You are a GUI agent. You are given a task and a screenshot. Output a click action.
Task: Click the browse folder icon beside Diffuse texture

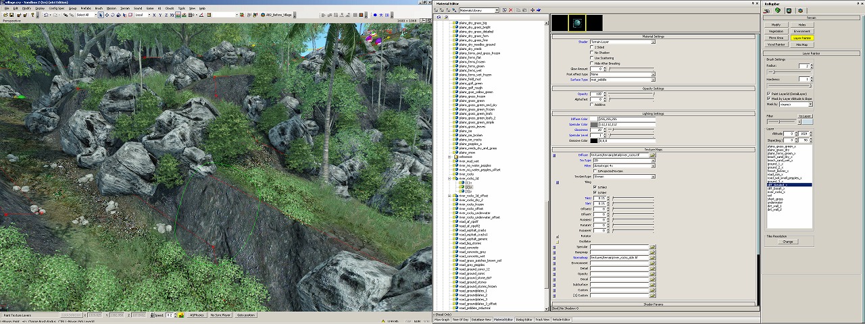(653, 155)
